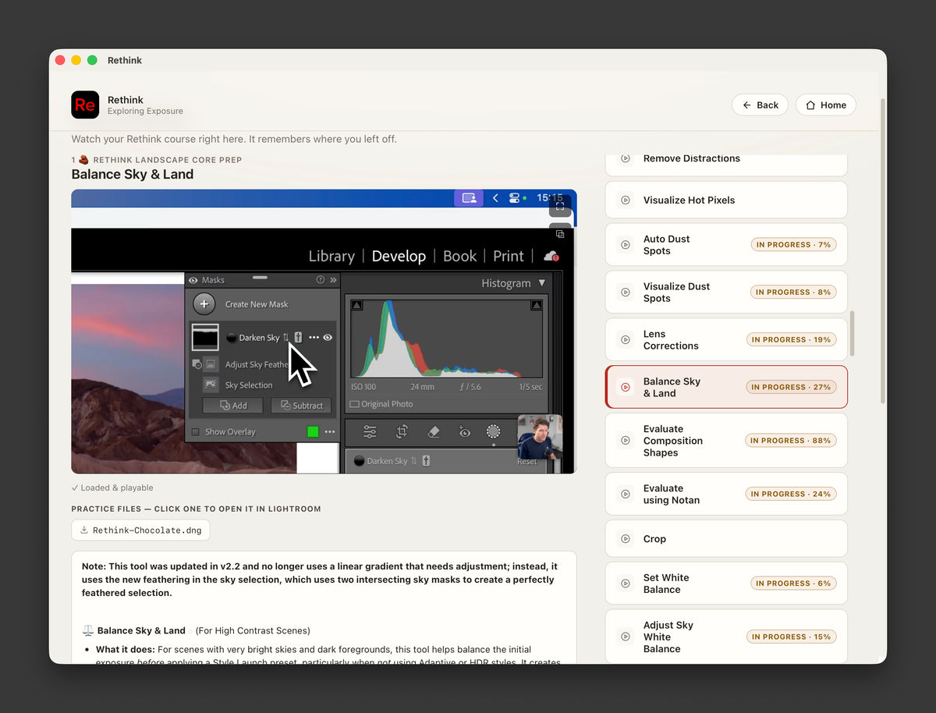The height and width of the screenshot is (713, 936).
Task: Click play icon for Crop lesson
Action: pyautogui.click(x=626, y=539)
